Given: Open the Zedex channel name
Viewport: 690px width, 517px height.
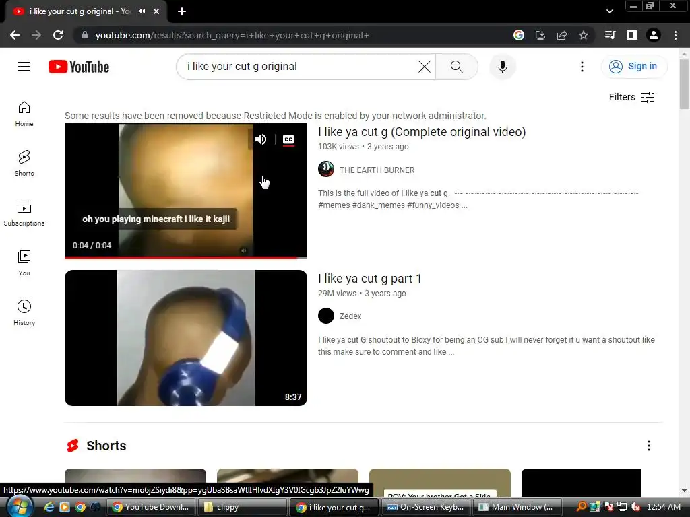Looking at the screenshot, I should click(350, 316).
